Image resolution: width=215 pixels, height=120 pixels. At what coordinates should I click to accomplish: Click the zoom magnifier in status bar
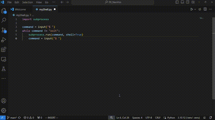coord(112,118)
